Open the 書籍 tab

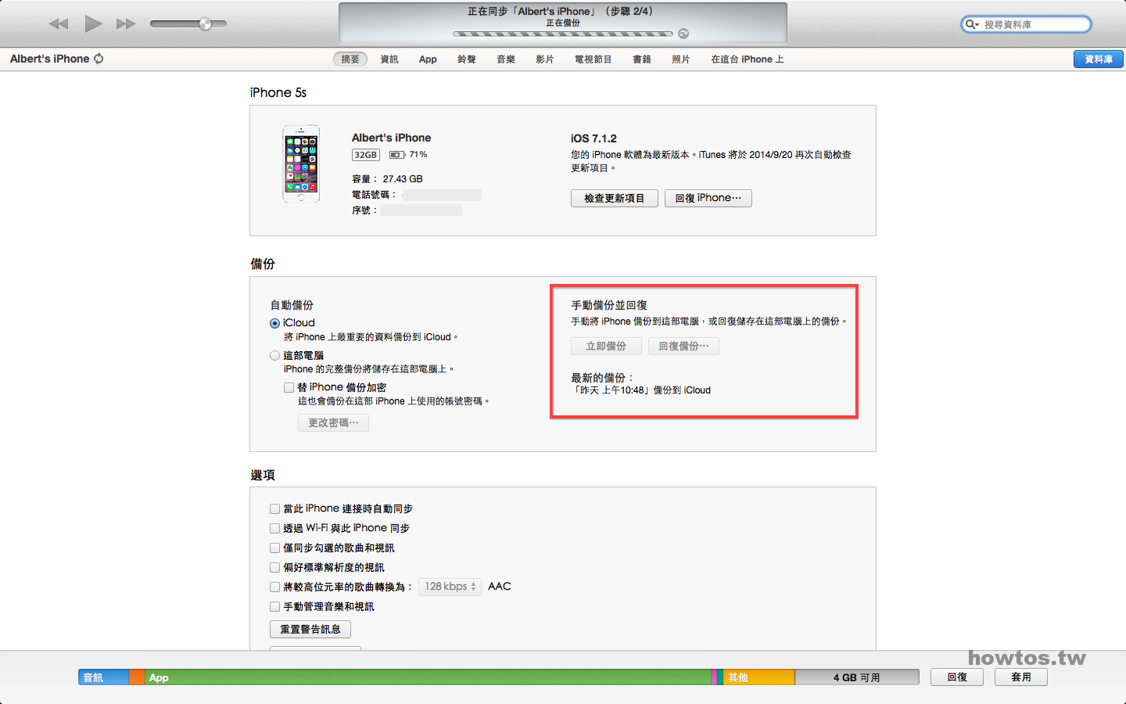coord(642,59)
